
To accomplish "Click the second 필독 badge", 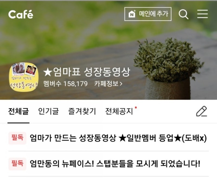I will 17,164.
